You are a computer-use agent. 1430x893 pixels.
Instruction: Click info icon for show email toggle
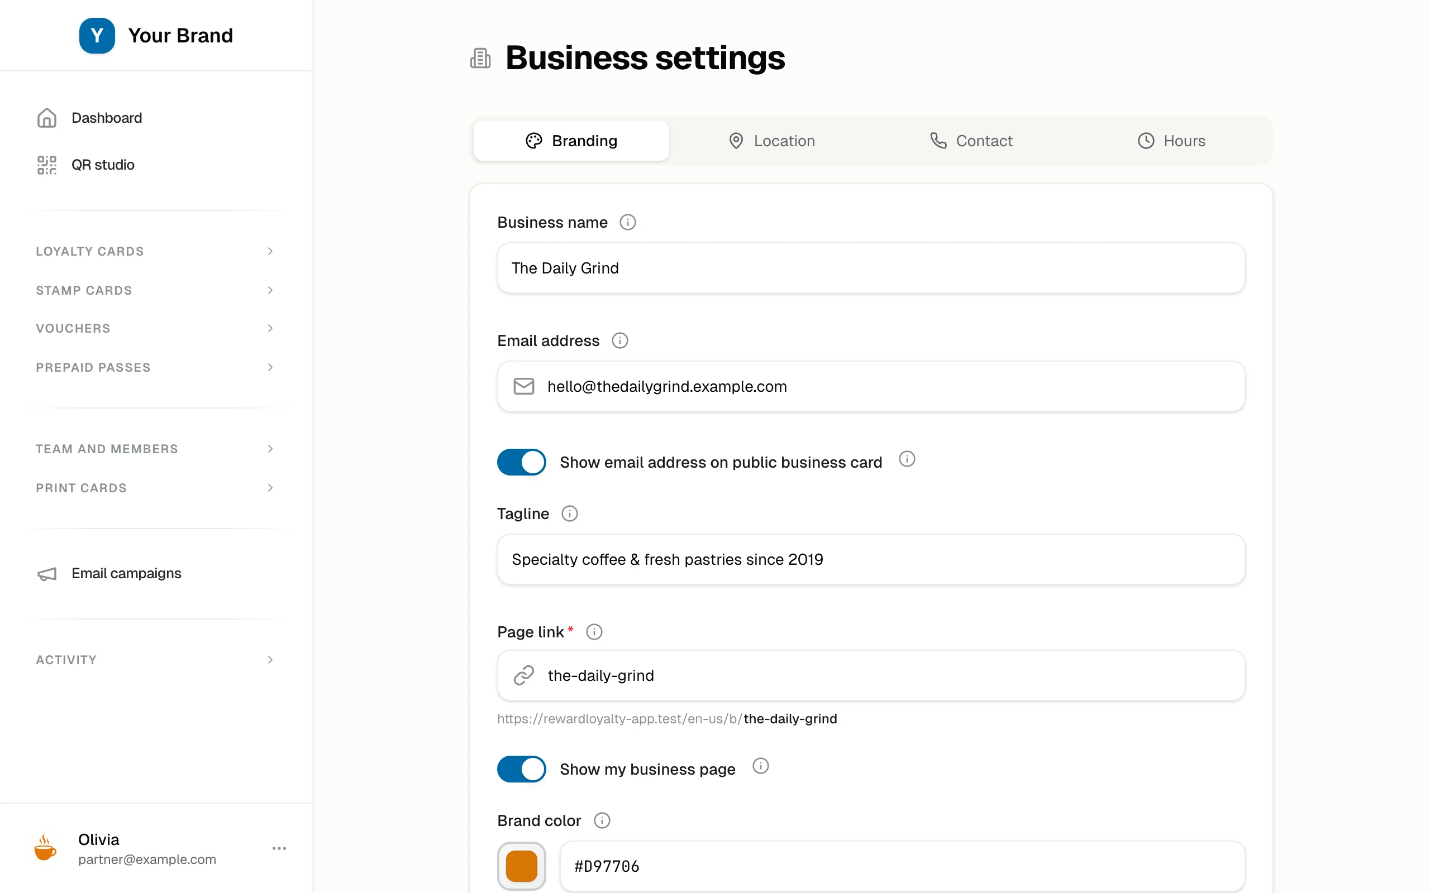pos(907,459)
